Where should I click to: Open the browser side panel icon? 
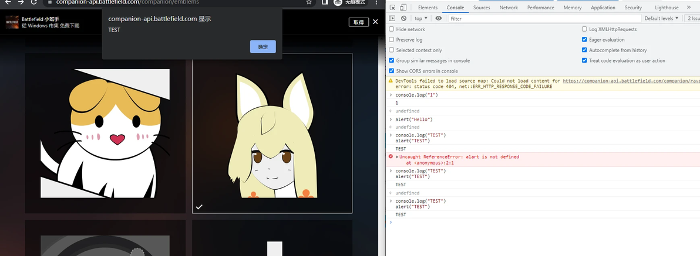[x=325, y=2]
